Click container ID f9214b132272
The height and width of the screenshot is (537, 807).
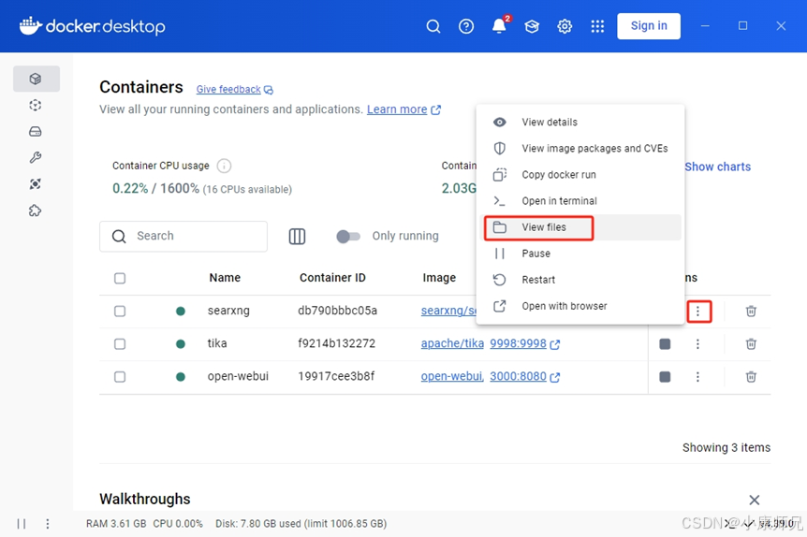[336, 343]
